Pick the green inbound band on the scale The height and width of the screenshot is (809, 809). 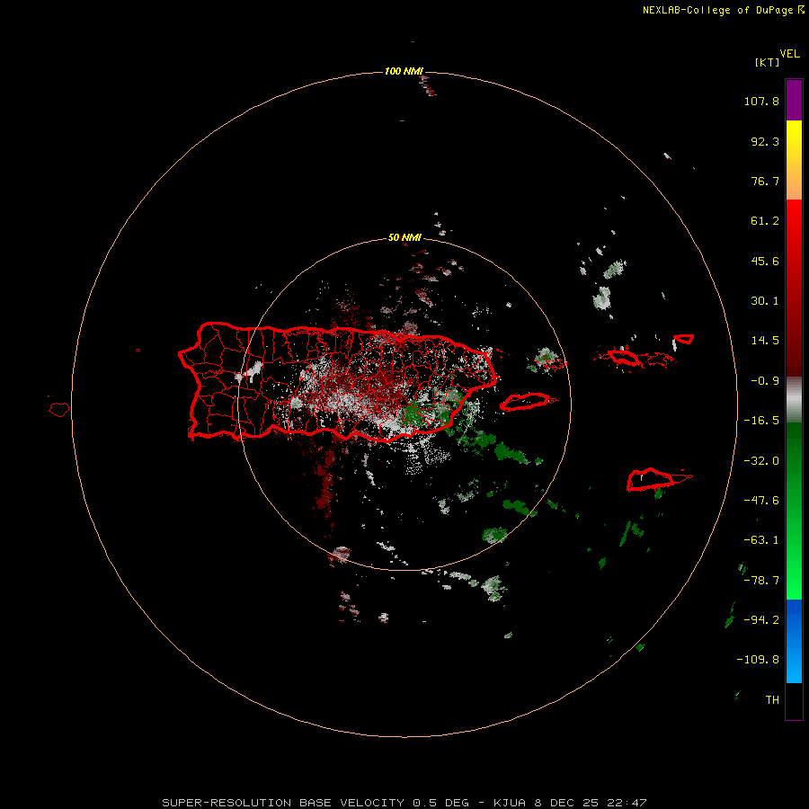(794, 511)
